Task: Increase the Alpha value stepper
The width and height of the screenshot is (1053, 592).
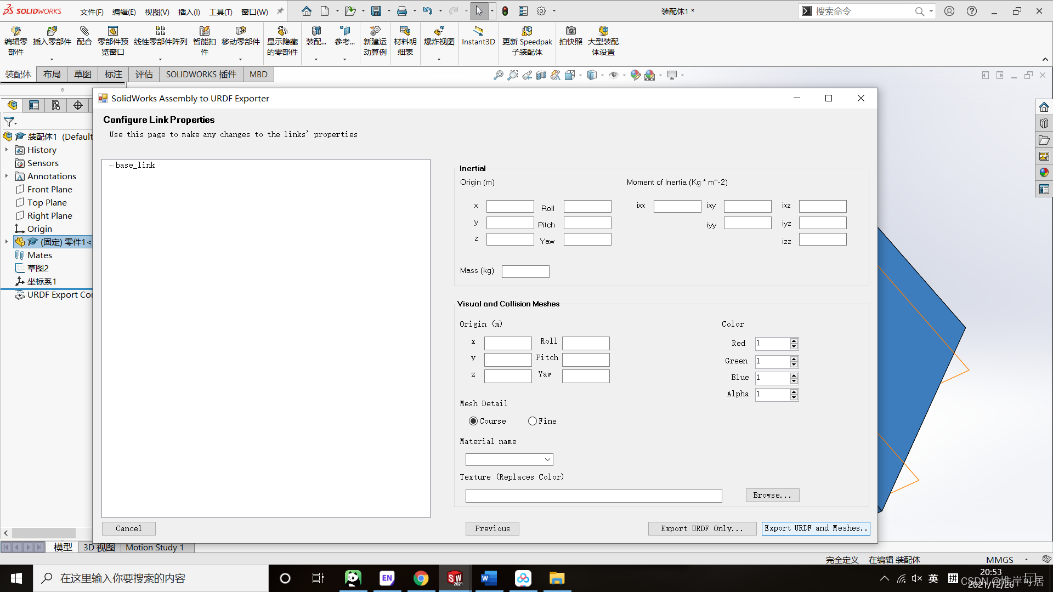Action: pos(794,391)
